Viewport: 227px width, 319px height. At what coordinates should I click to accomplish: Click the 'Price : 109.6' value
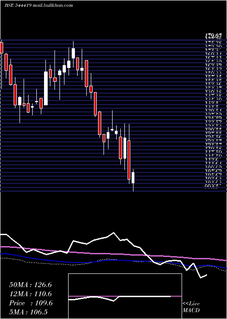pos(31,303)
